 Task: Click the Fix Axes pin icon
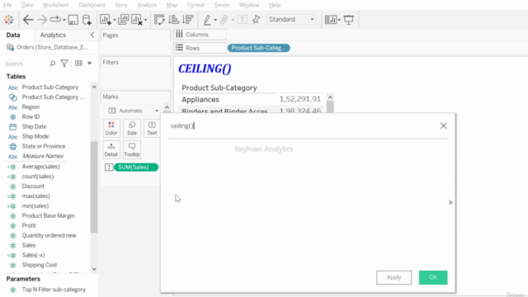point(256,20)
